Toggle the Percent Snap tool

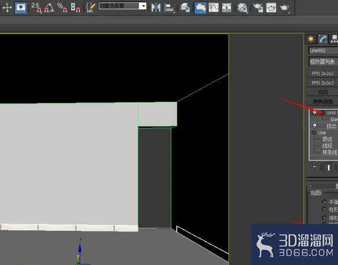(x=62, y=8)
